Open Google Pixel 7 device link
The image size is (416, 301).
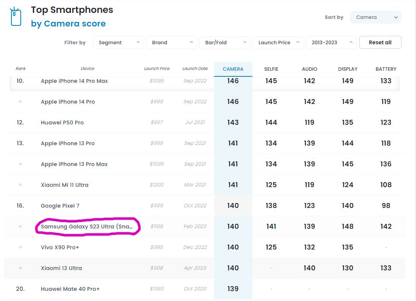60,206
